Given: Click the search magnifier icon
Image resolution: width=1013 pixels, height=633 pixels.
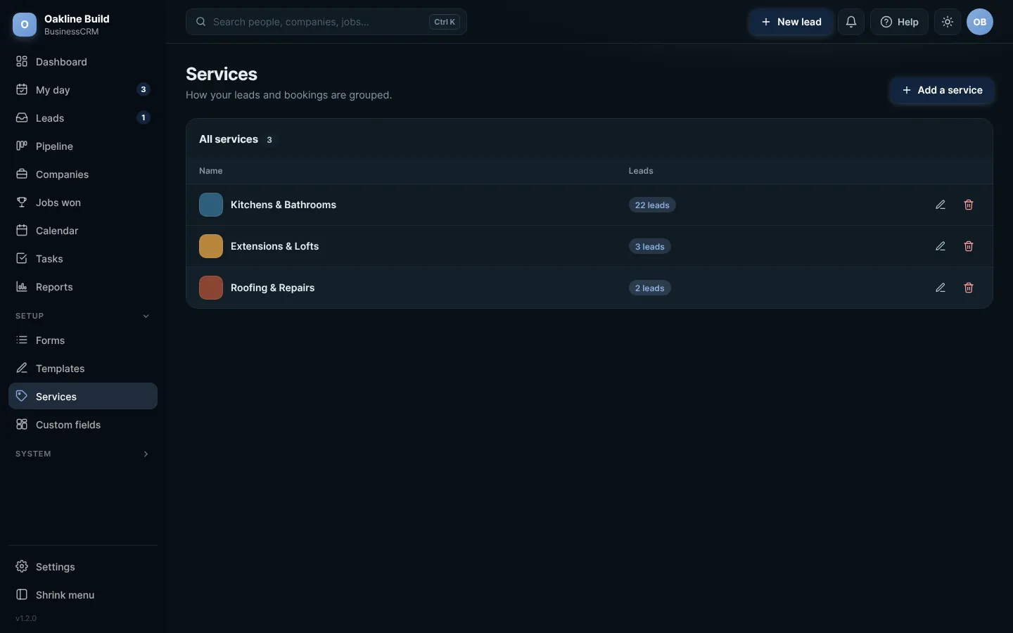Looking at the screenshot, I should coord(201,22).
